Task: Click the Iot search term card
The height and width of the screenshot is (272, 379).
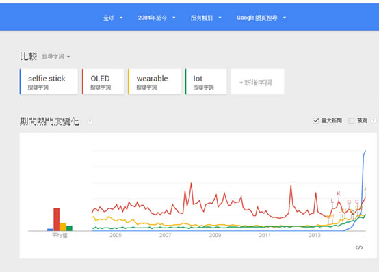Action: click(x=206, y=81)
